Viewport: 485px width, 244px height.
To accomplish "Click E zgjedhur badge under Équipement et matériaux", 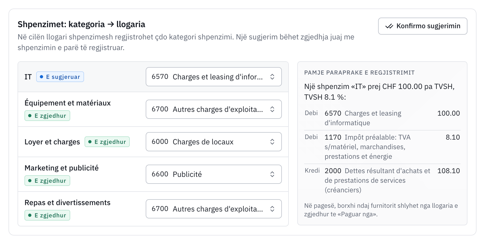I will 47,116.
